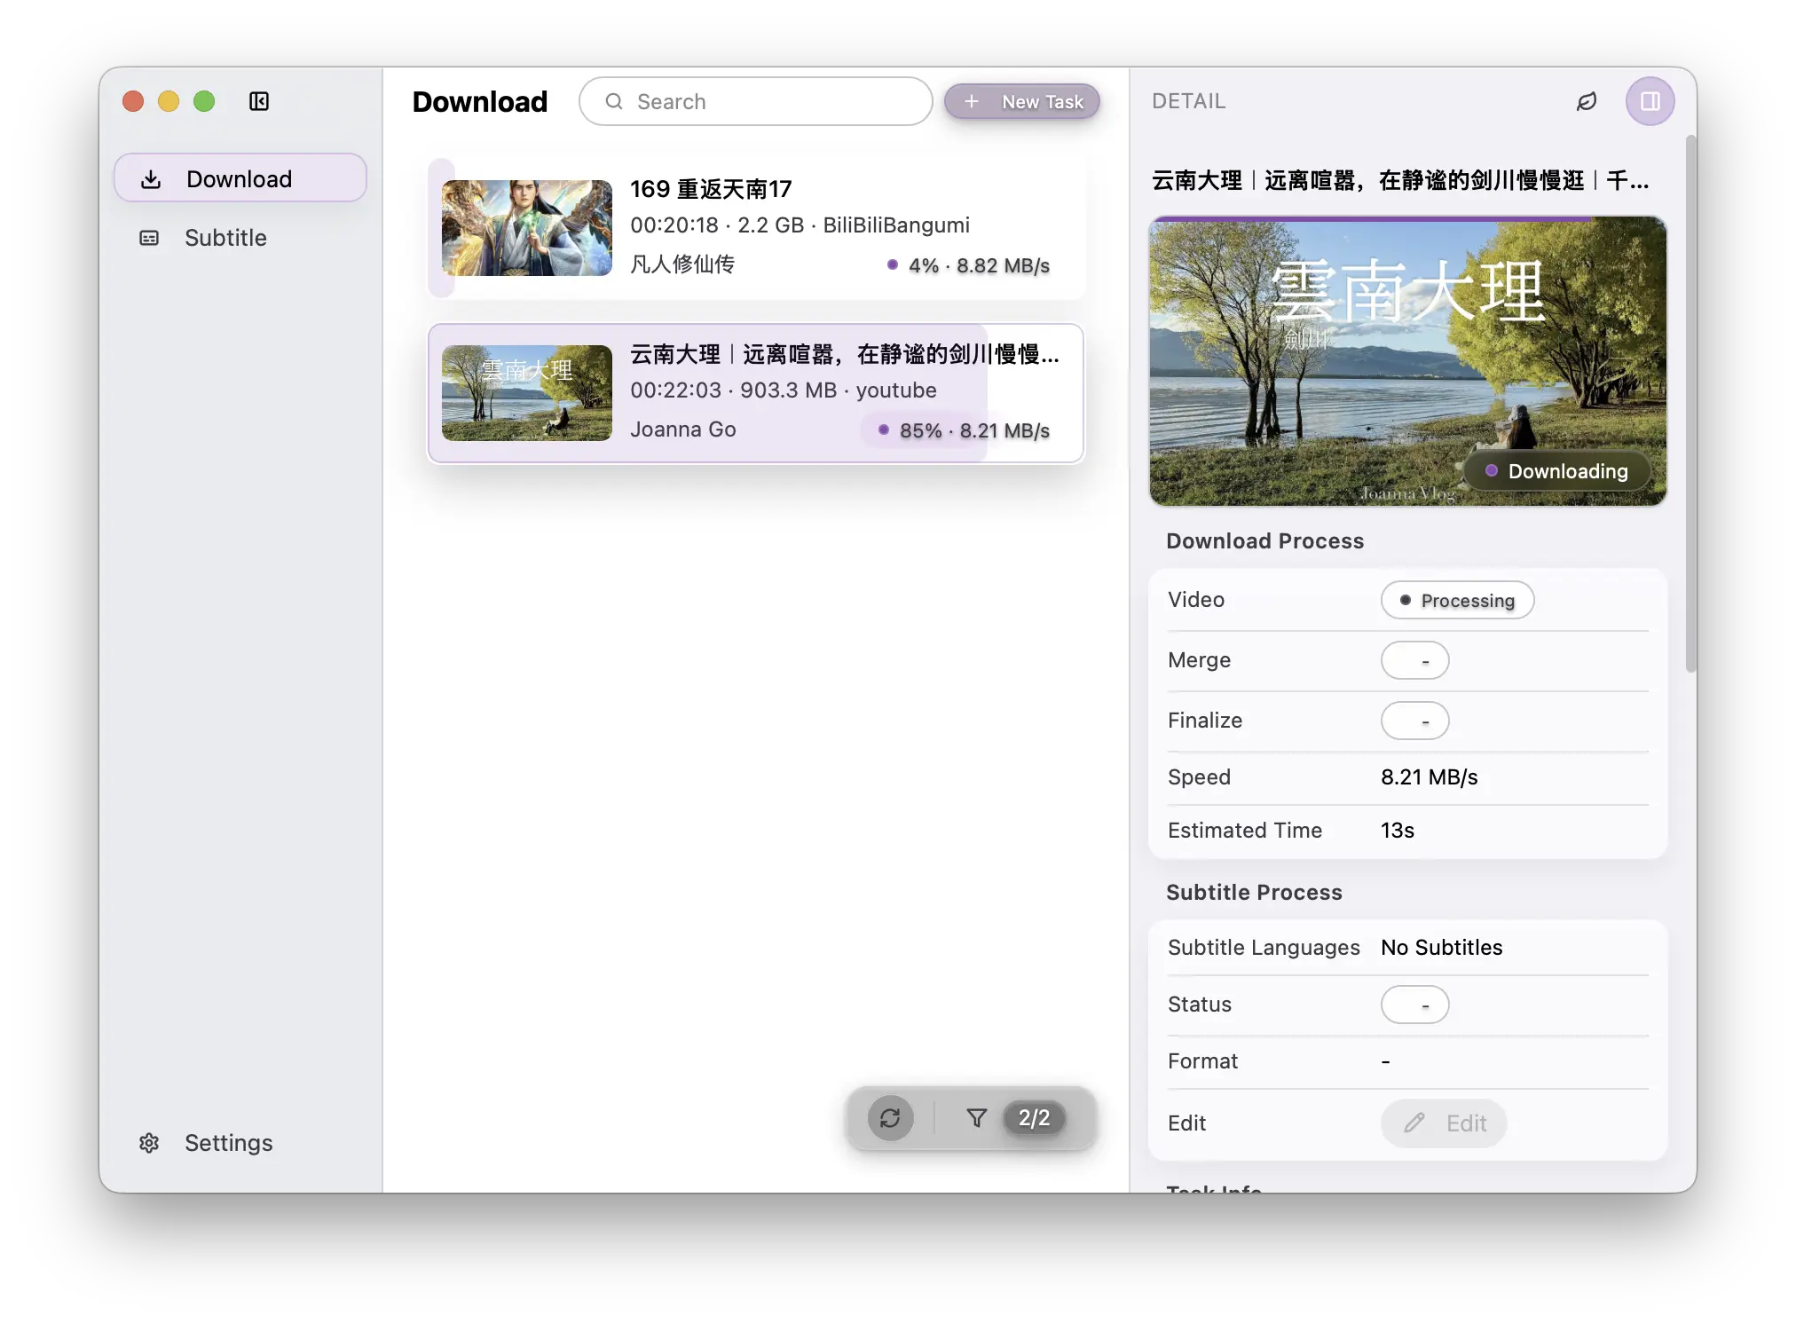Toggle the detail panel with the purple sidebar icon

1650,101
